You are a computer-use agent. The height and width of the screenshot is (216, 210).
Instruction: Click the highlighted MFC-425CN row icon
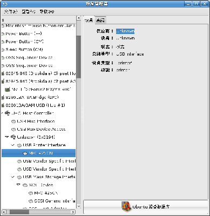[x=25, y=153]
